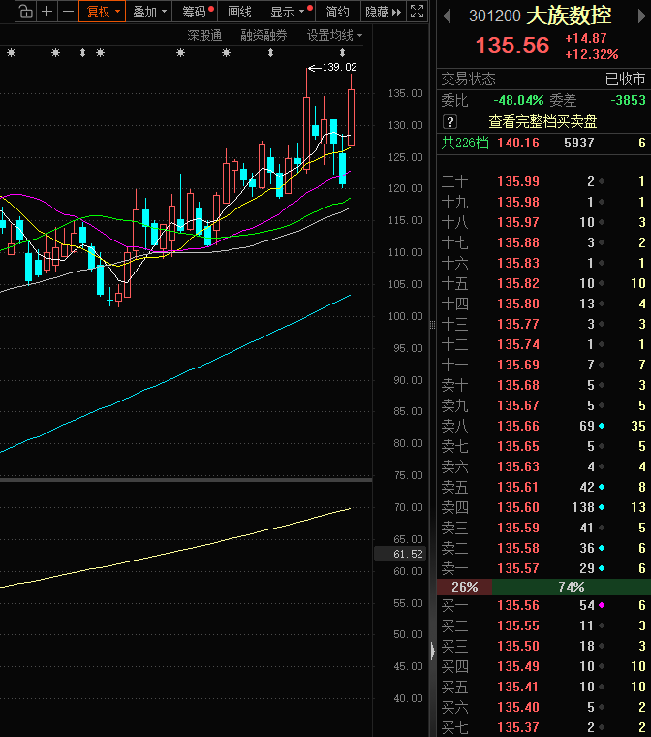Image resolution: width=651 pixels, height=737 pixels.
Task: Toggle the 筹码 chip distribution view
Action: pyautogui.click(x=197, y=12)
